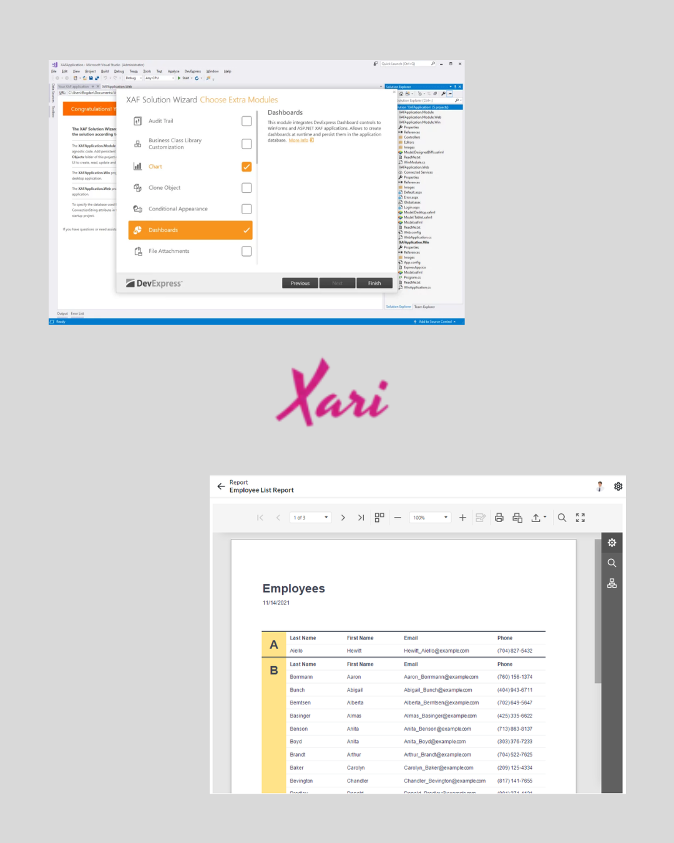Screen dimensions: 674x843
Task: Enable the Audit Trail checkbox
Action: pos(247,121)
